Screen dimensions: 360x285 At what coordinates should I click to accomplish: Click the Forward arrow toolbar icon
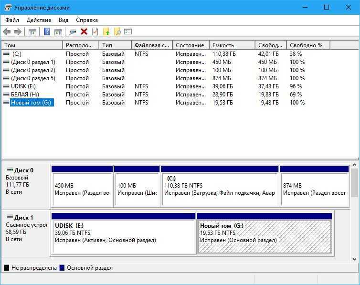[x=18, y=32]
